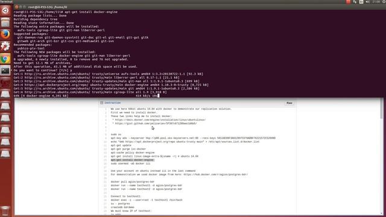
Task: Click 'Do you want to continue? [Y/n] y' line
Action: tap(43, 71)
